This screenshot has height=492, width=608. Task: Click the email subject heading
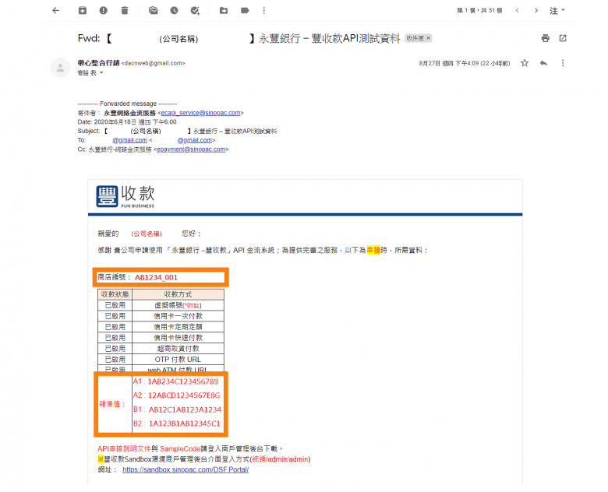239,38
